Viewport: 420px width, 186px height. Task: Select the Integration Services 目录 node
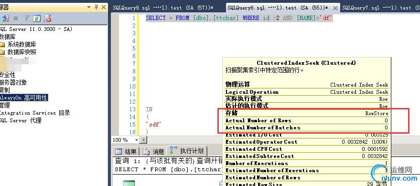[35, 113]
